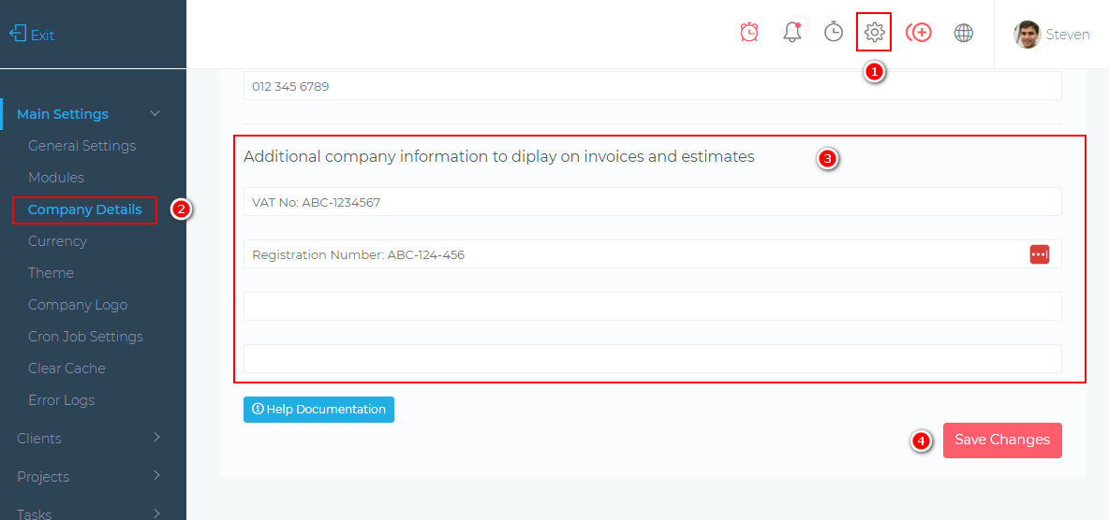This screenshot has width=1109, height=520.
Task: Click the Exit link in sidebar
Action: coord(42,36)
